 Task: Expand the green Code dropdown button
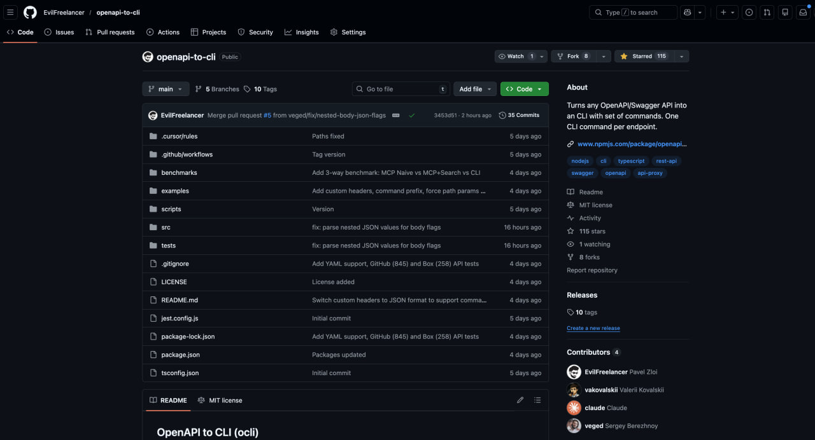pyautogui.click(x=524, y=89)
